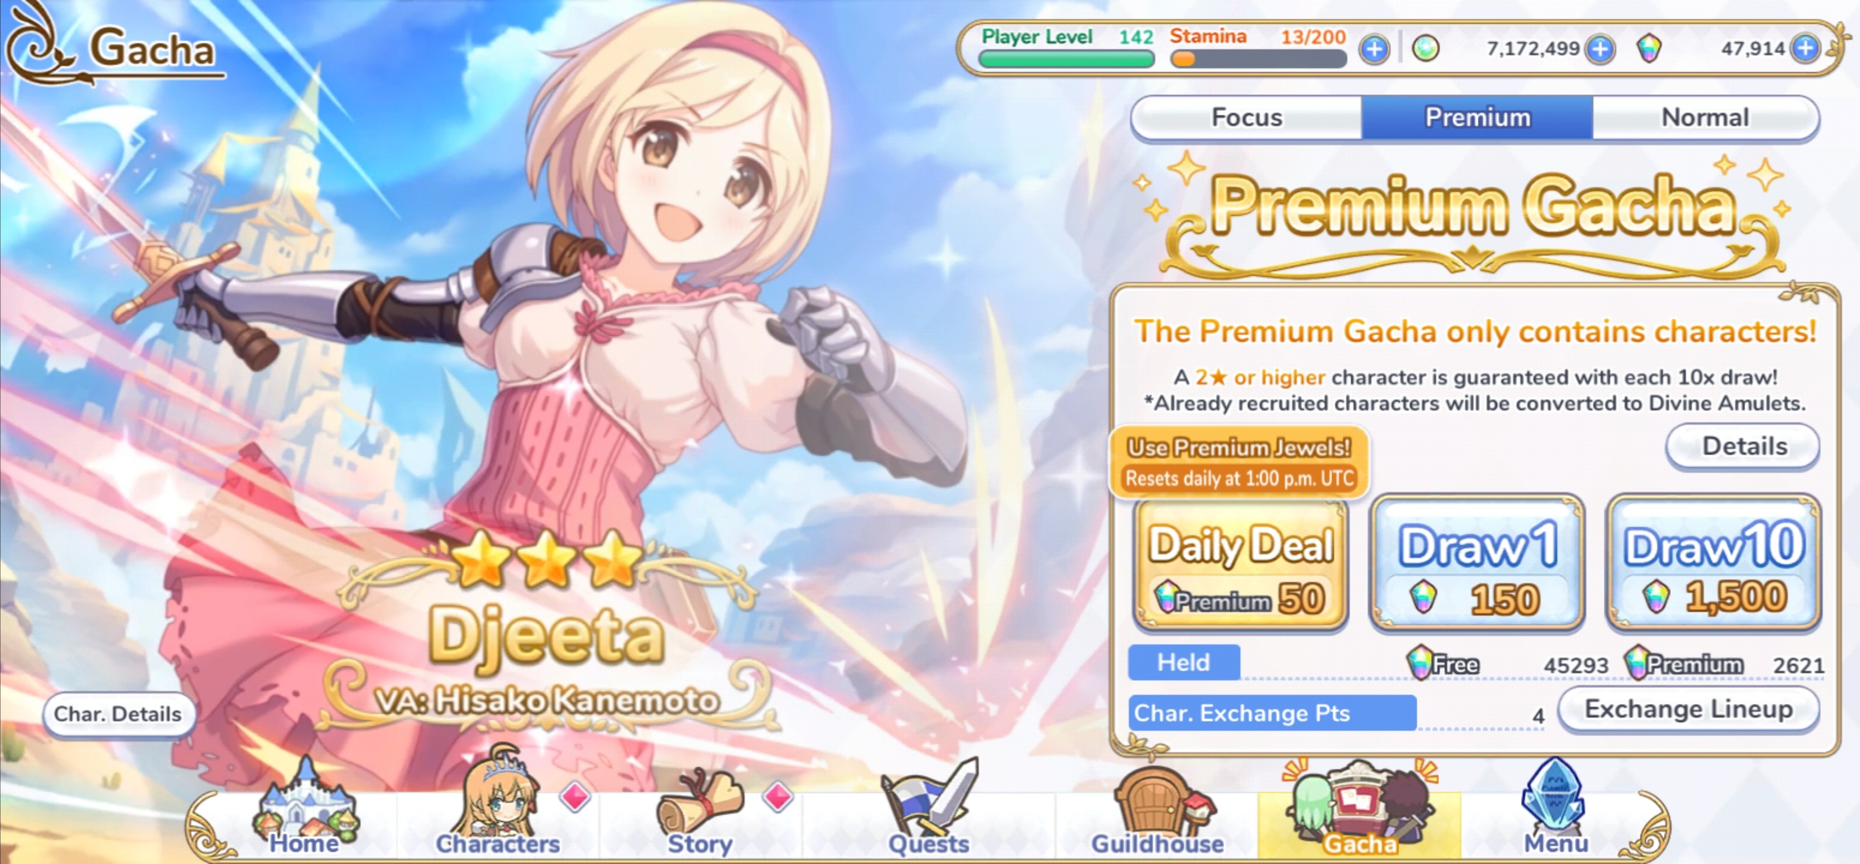
Task: Click the Stamina progress bar
Action: (x=1258, y=59)
